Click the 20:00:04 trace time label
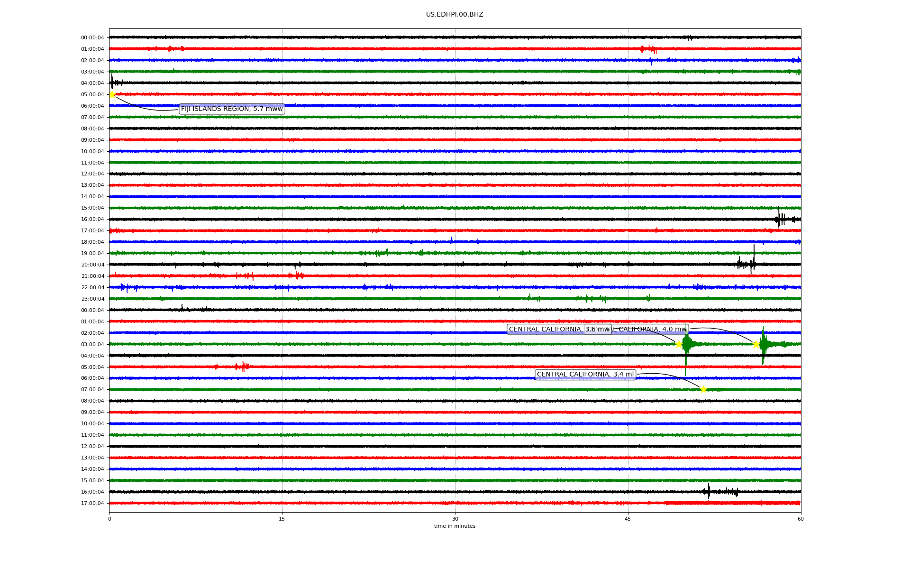 (92, 265)
